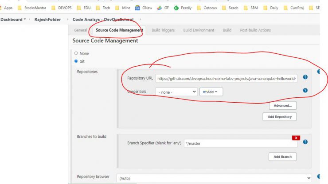
Task: Delete the branch with red X
Action: [x=296, y=138]
